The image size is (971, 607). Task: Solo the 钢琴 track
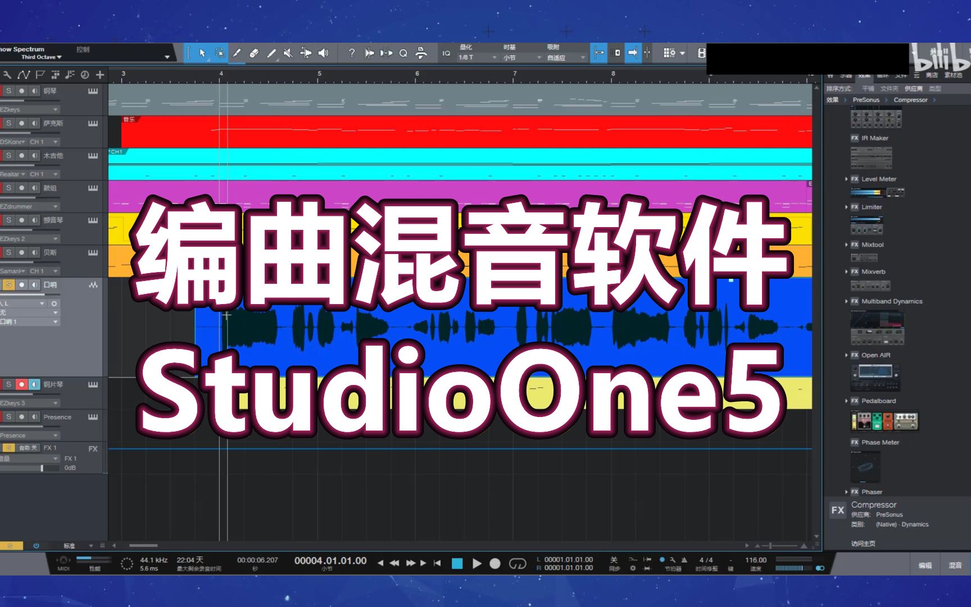tap(8, 90)
